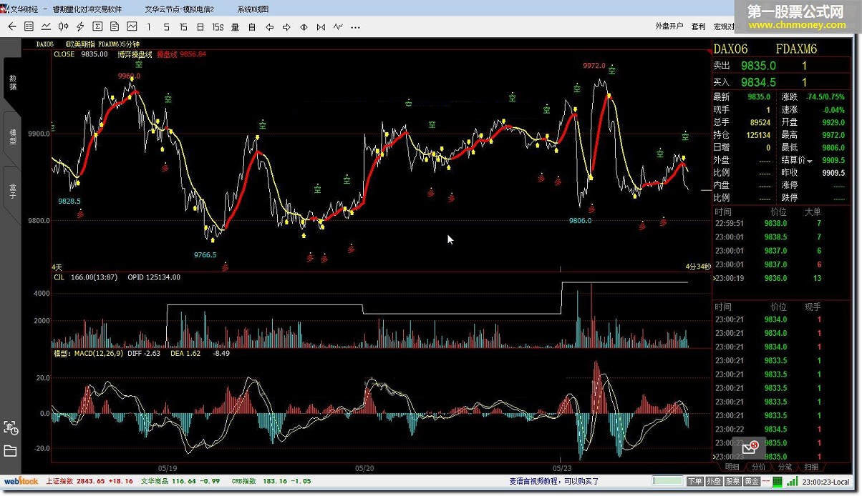Click the 黄金 status bar button

[x=751, y=482]
